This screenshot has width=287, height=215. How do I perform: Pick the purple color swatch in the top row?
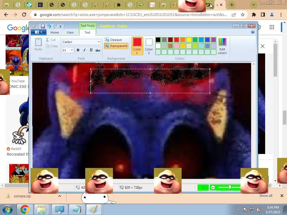[x=213, y=40]
